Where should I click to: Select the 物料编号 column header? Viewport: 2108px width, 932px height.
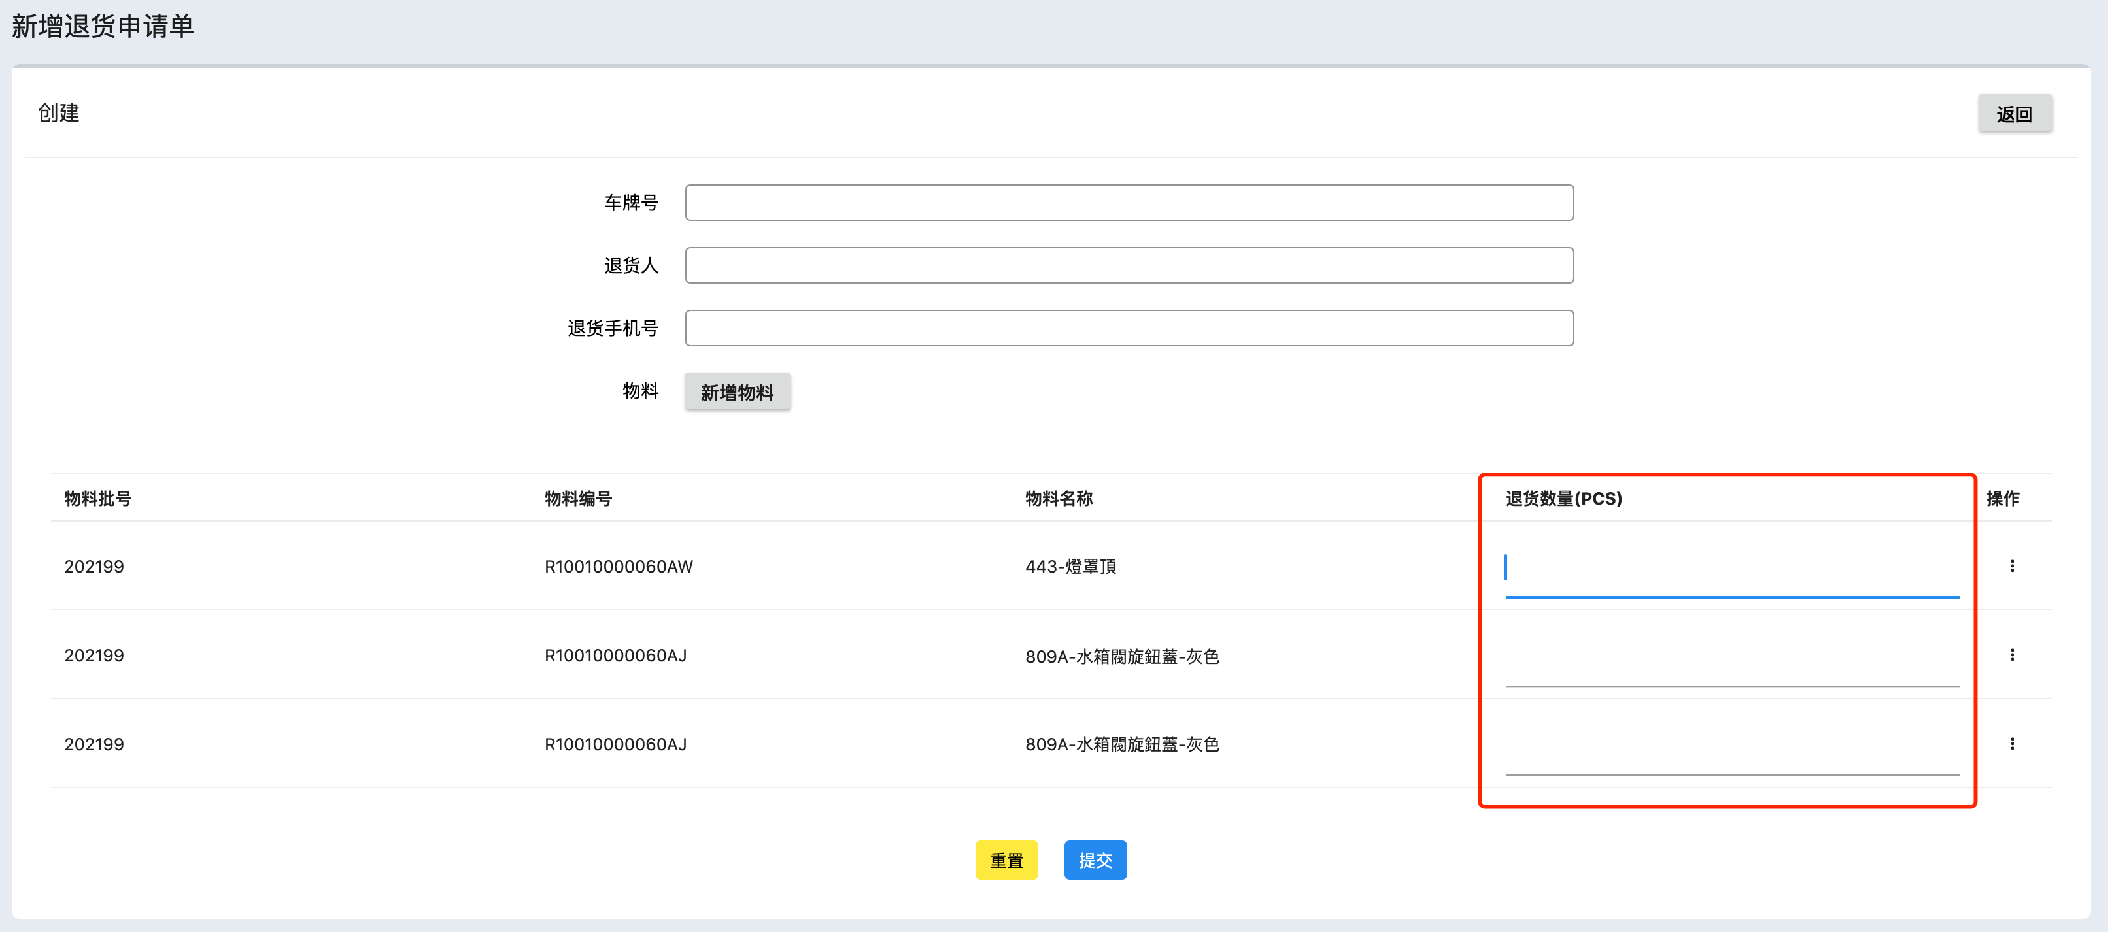coord(578,498)
